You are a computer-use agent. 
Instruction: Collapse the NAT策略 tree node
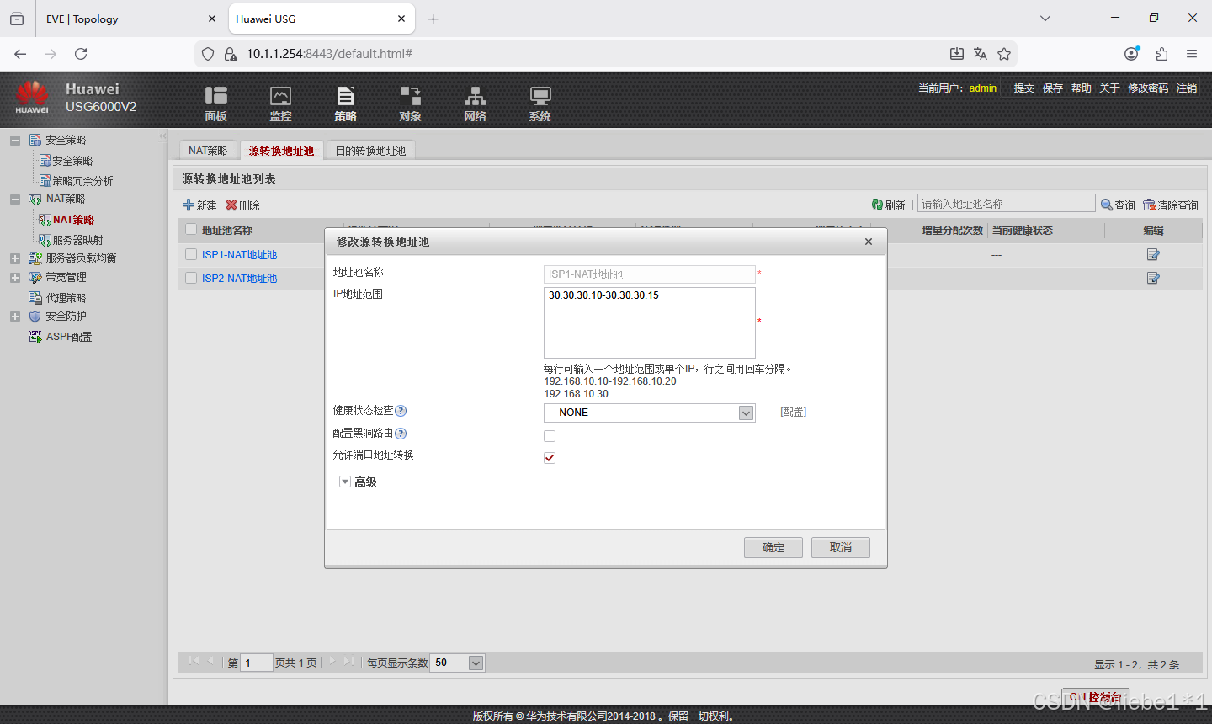tap(15, 200)
